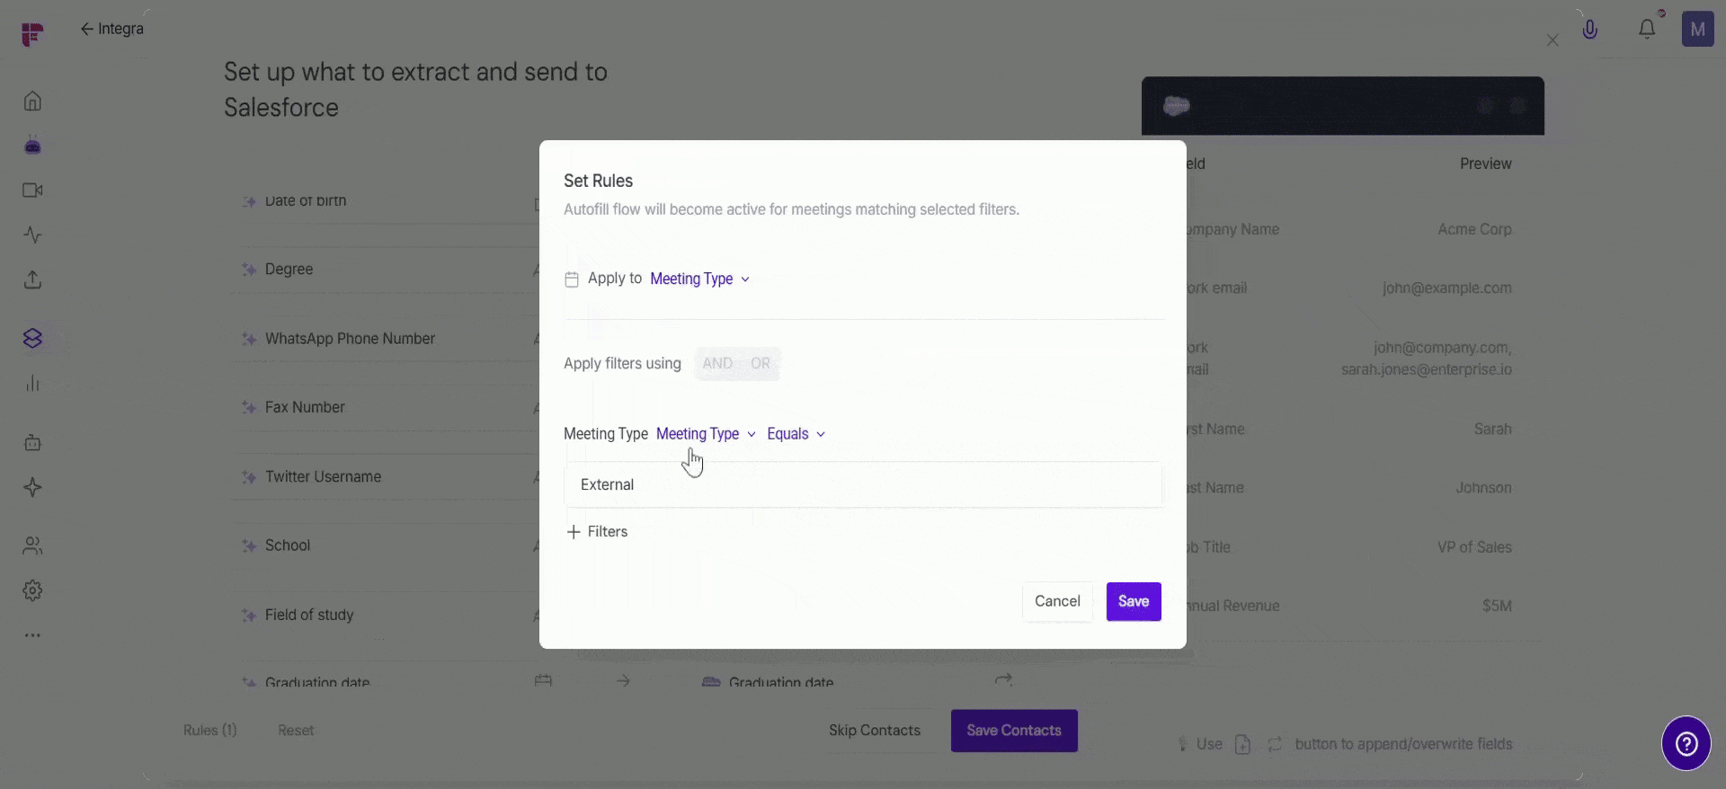Open the notifications bell

point(1646,30)
